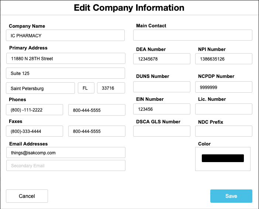Click the ZIP code field 33716

111,88
